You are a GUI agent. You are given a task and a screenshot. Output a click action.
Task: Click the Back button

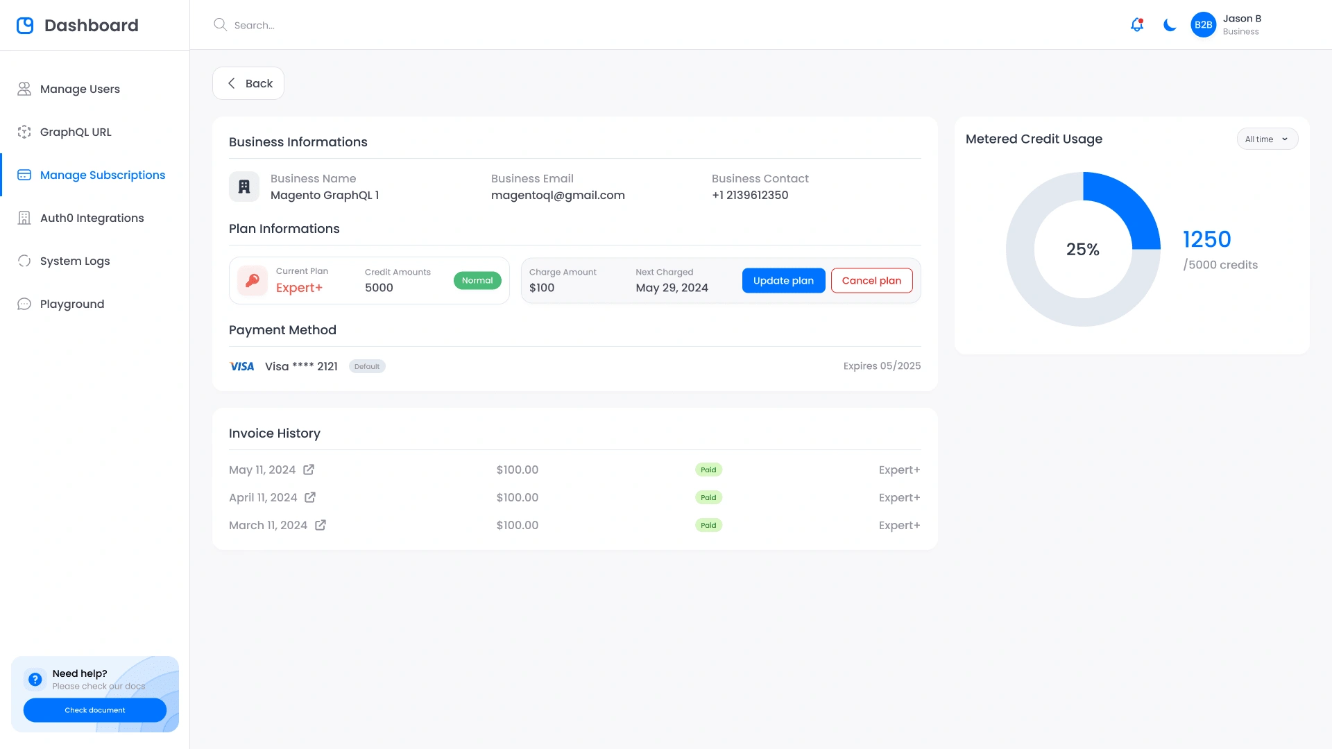click(x=248, y=83)
